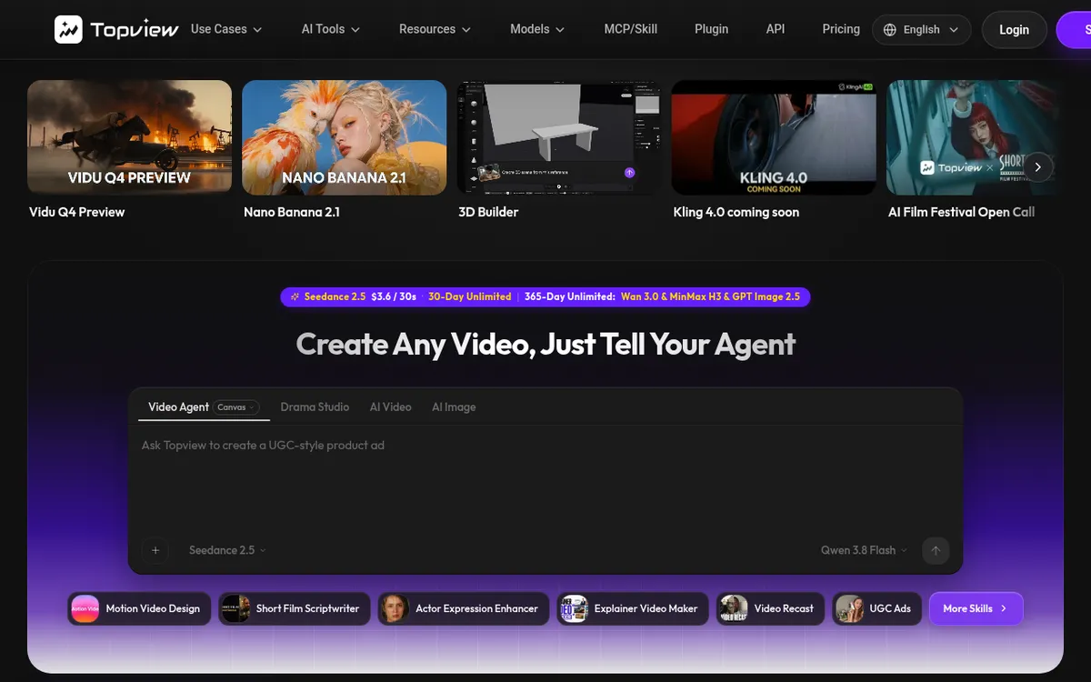Screen dimensions: 1091x682
Task: Click the Login button
Action: [x=1014, y=30]
